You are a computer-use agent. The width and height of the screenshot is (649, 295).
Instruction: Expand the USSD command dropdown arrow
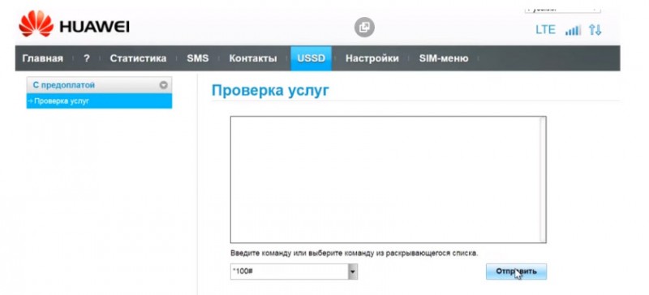coord(353,271)
